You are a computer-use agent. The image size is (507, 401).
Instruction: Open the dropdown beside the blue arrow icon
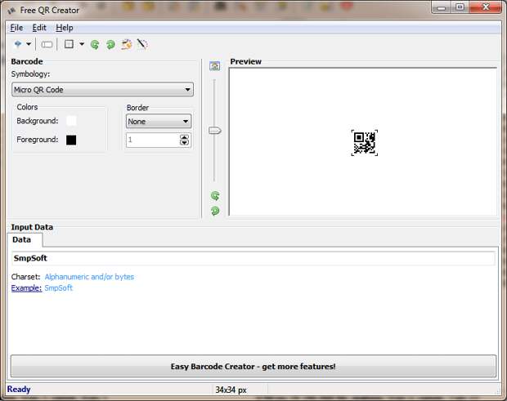coord(29,44)
